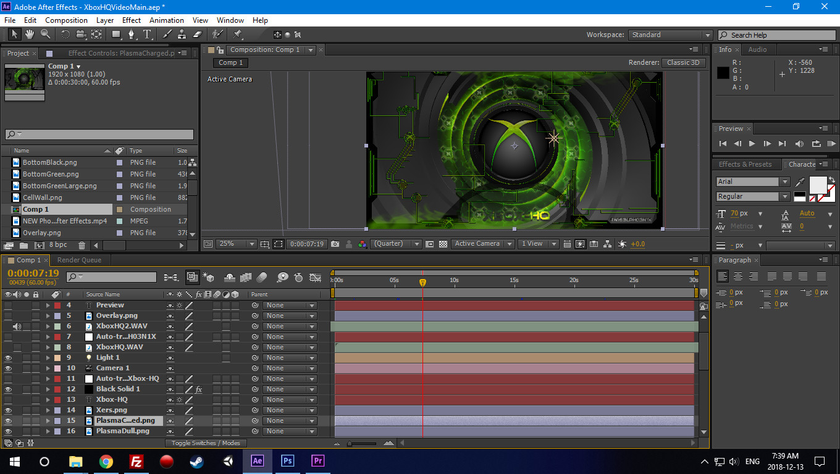Click the Comp 1 breadcrumb button in viewer

[x=231, y=62]
